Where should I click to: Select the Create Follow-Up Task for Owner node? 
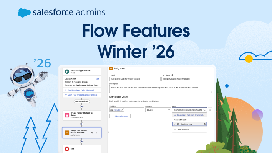pos(82,116)
